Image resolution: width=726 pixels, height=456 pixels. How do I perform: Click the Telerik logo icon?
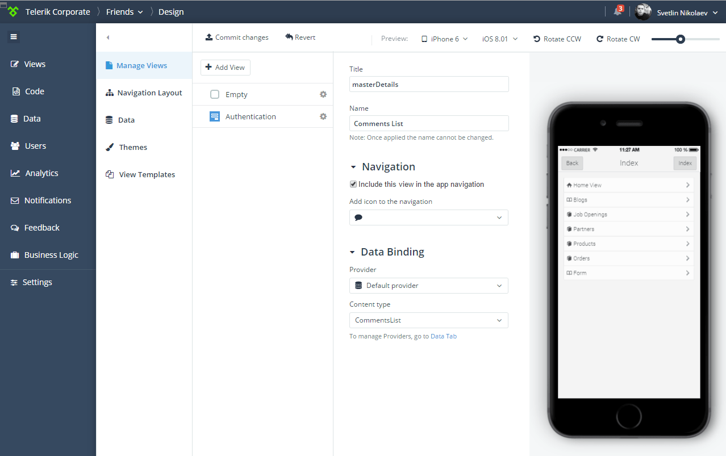coord(13,11)
